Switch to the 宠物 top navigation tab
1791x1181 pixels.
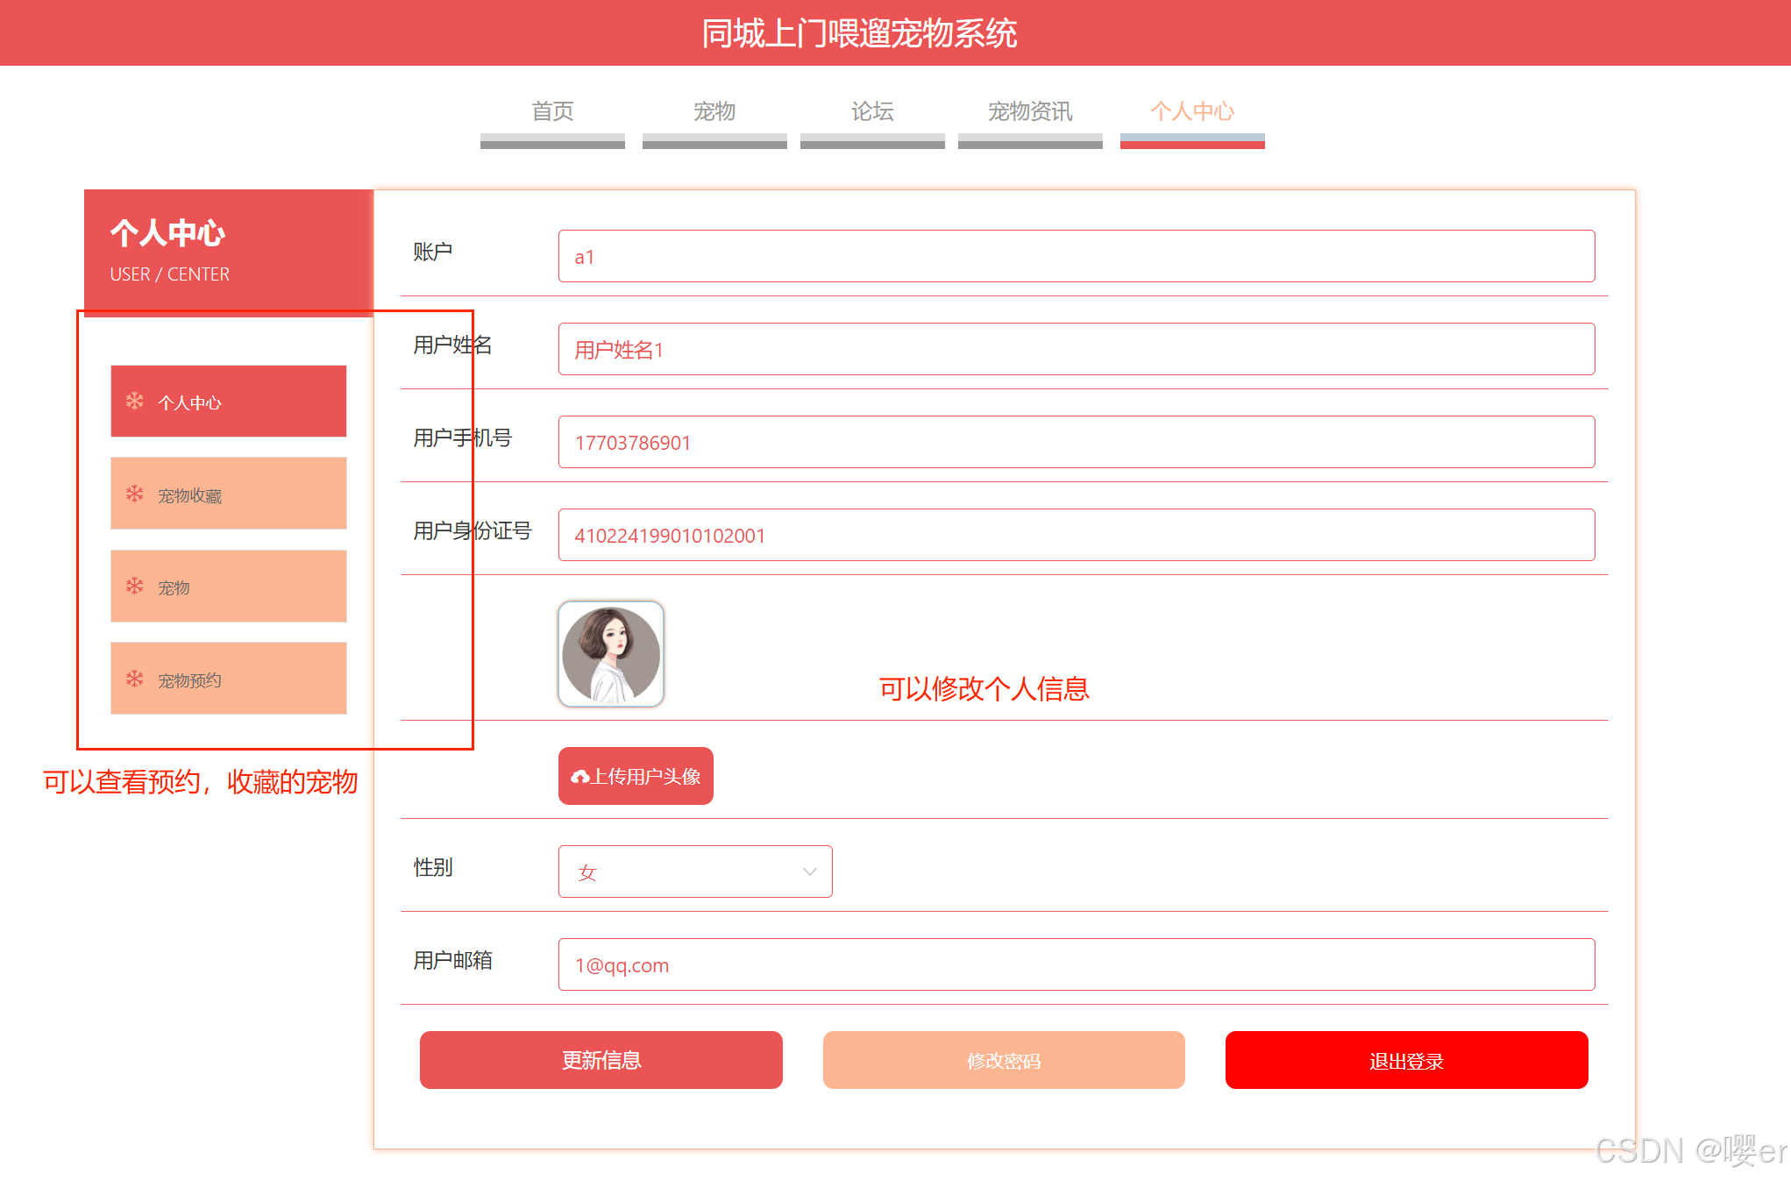coord(714,112)
